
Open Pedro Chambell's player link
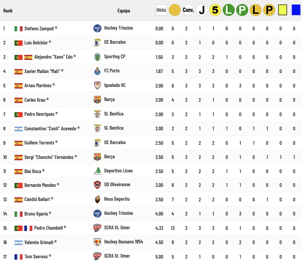[x=48, y=228]
